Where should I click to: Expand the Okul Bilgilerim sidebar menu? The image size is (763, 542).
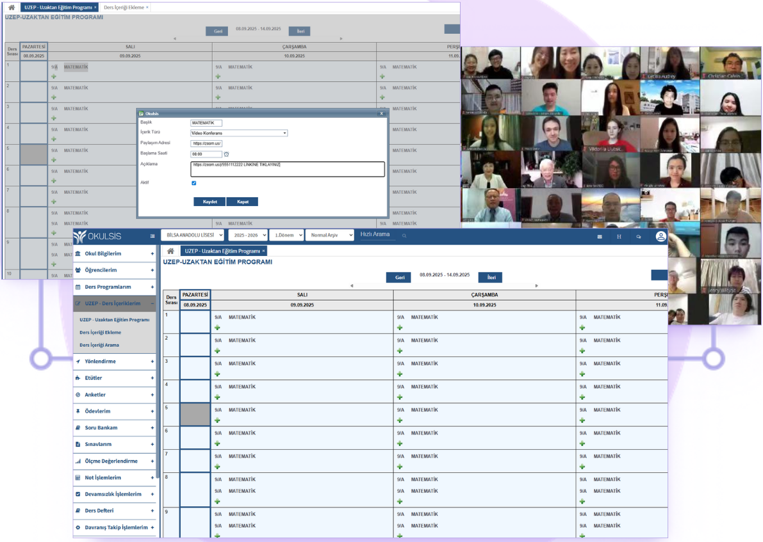115,253
